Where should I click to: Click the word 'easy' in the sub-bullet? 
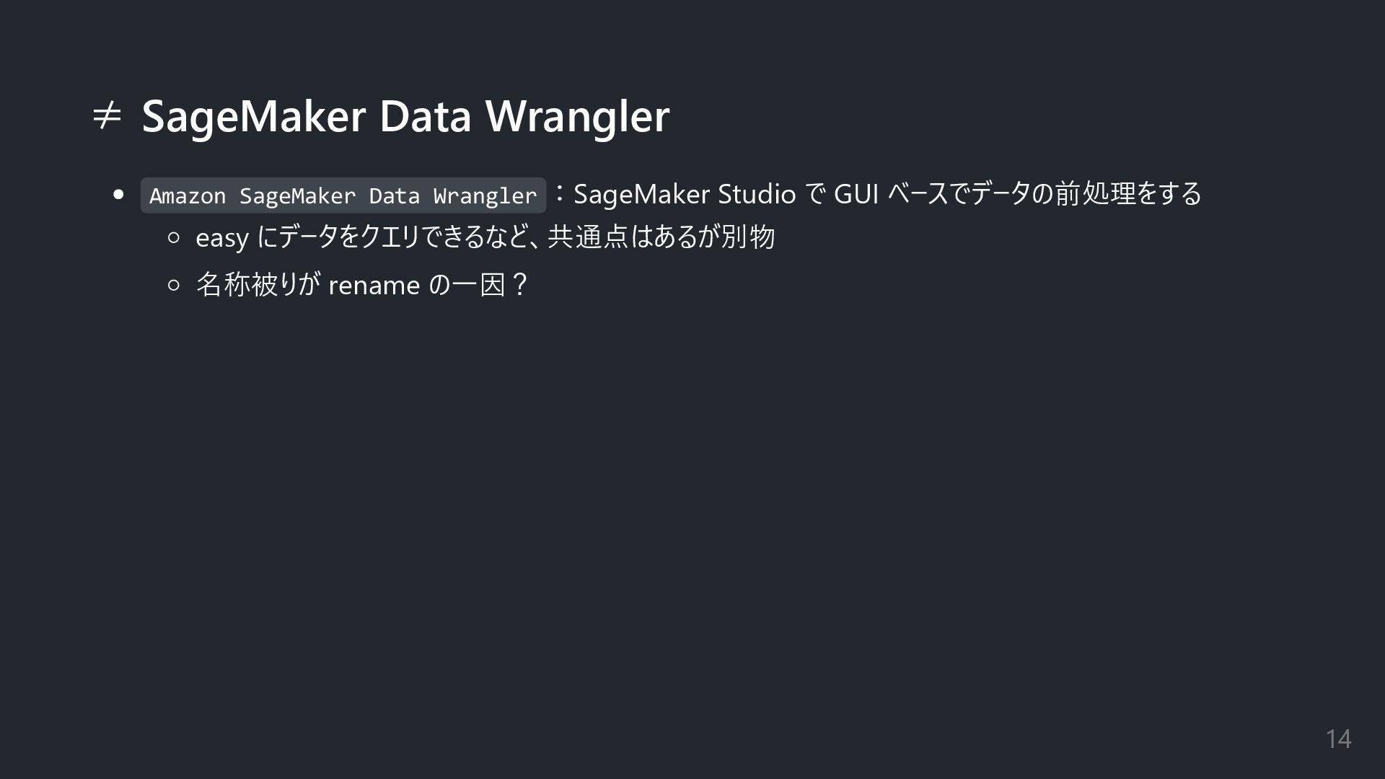tap(221, 238)
